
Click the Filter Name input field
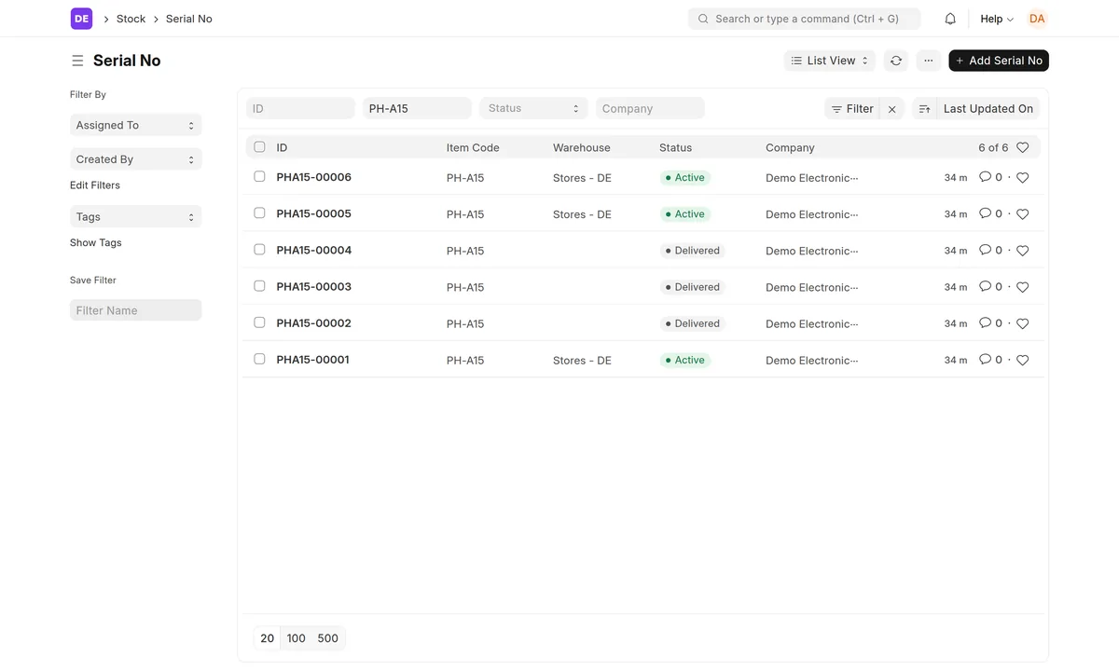tap(135, 310)
